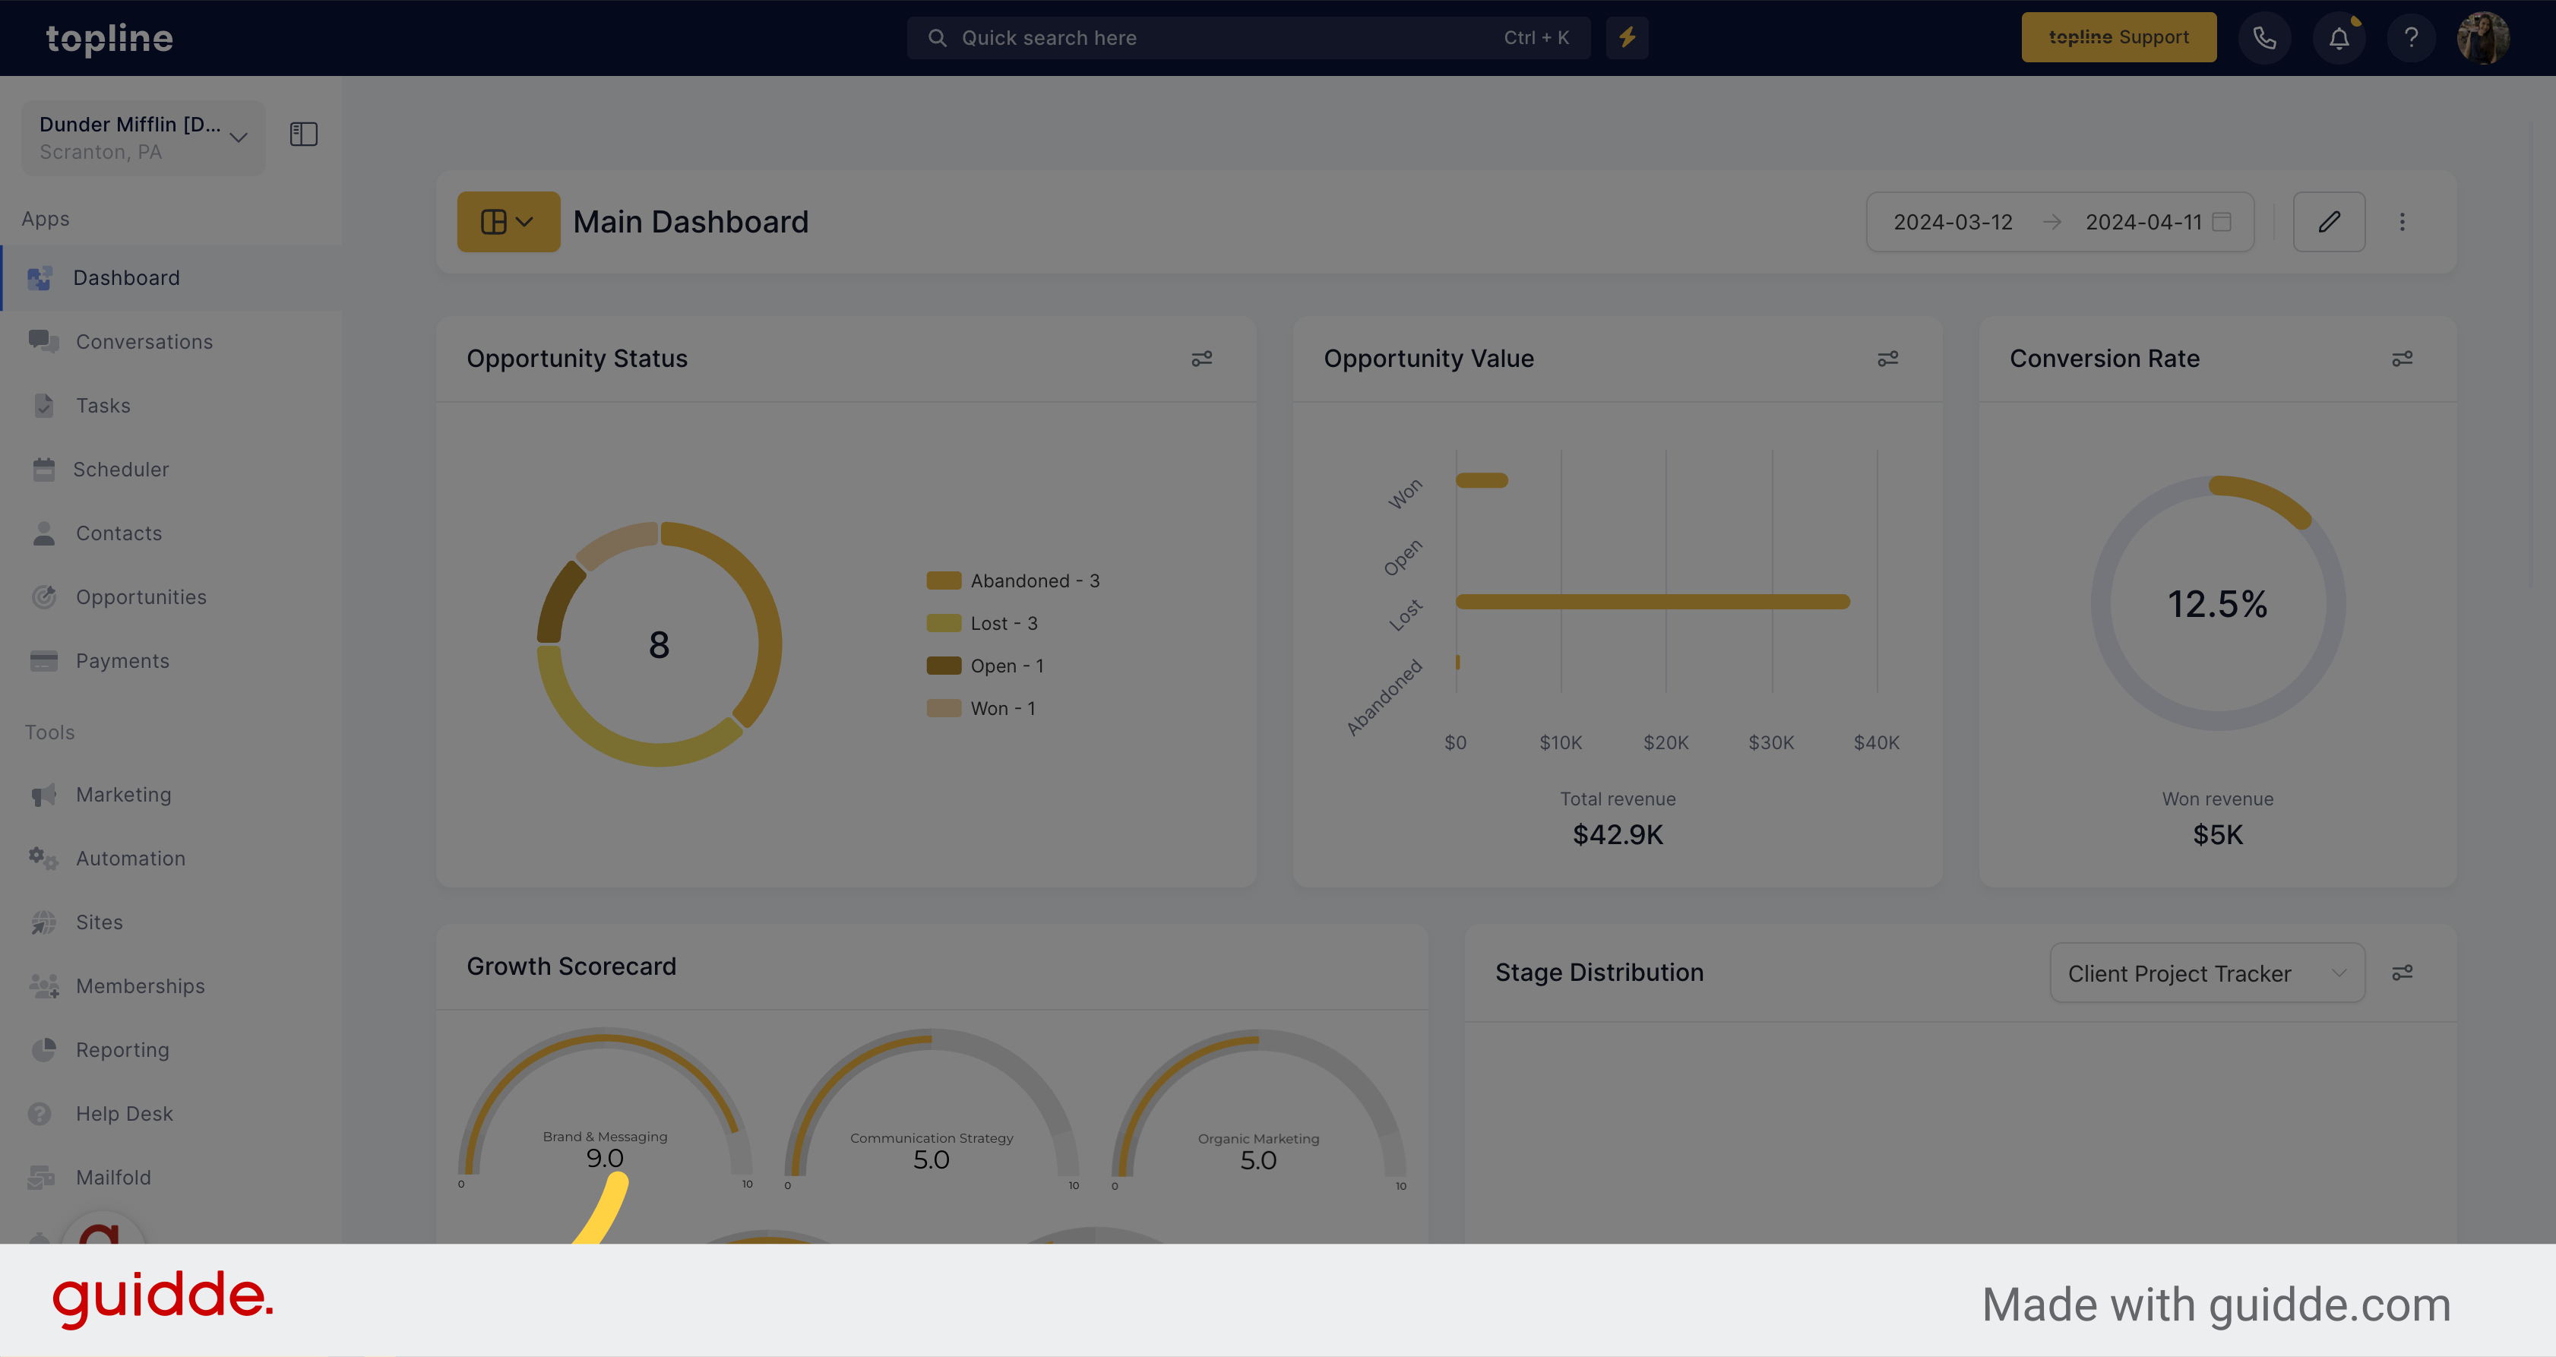This screenshot has height=1357, width=2556.
Task: Open Opportunity Value widget filter settings
Action: (x=1887, y=359)
